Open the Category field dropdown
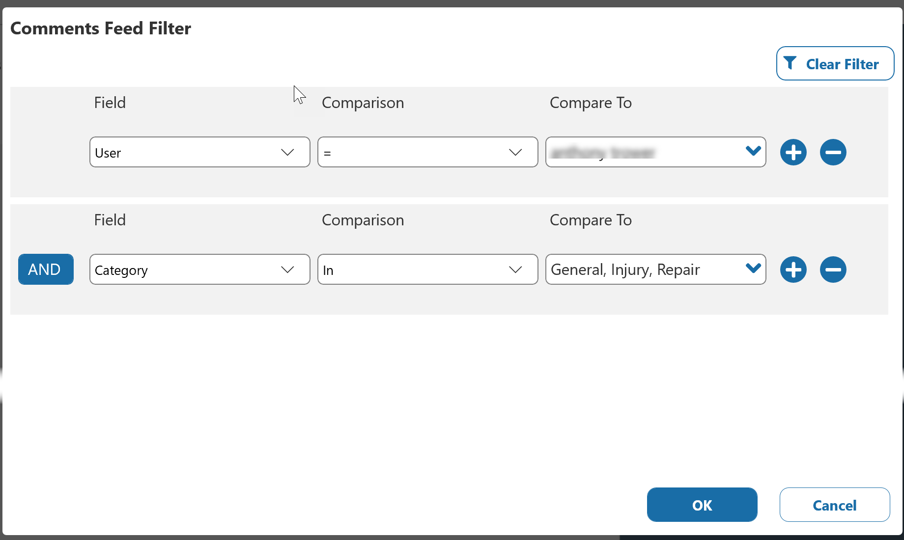The image size is (904, 540). (x=199, y=270)
